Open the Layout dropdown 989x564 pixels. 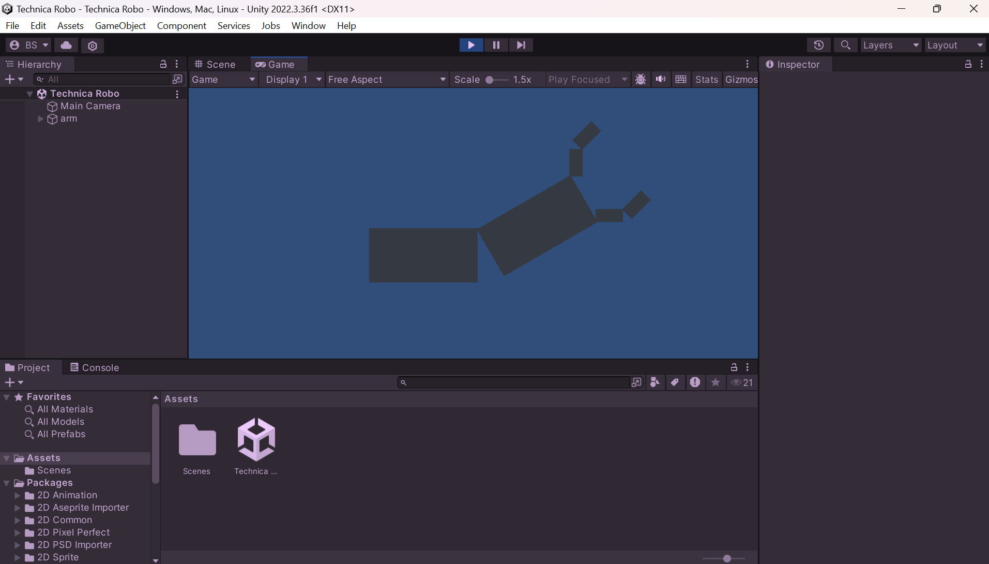[955, 45]
